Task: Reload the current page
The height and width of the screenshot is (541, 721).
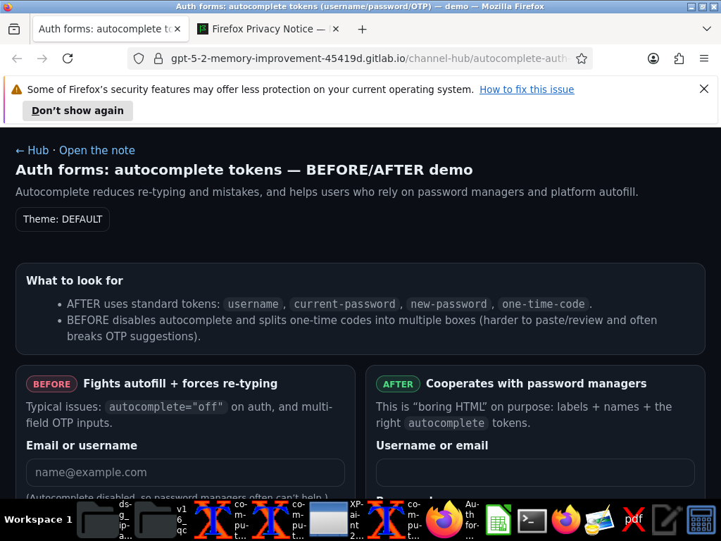Action: pos(68,58)
